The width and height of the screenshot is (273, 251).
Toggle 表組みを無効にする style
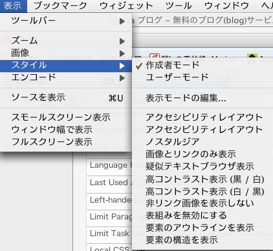click(x=202, y=216)
